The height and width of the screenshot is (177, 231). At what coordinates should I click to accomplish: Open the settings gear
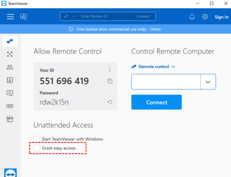(205, 17)
